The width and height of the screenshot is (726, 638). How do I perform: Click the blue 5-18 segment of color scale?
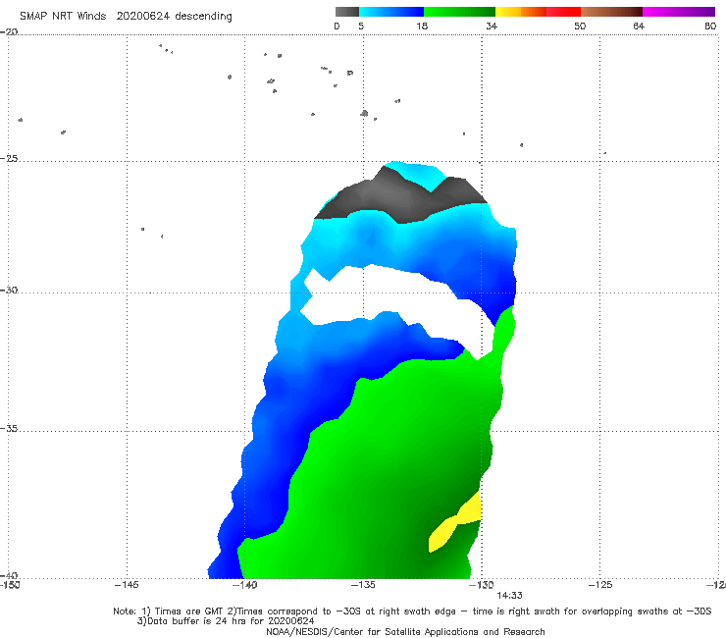pyautogui.click(x=391, y=12)
